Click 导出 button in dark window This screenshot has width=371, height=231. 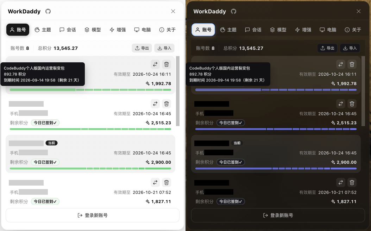tap(327, 48)
